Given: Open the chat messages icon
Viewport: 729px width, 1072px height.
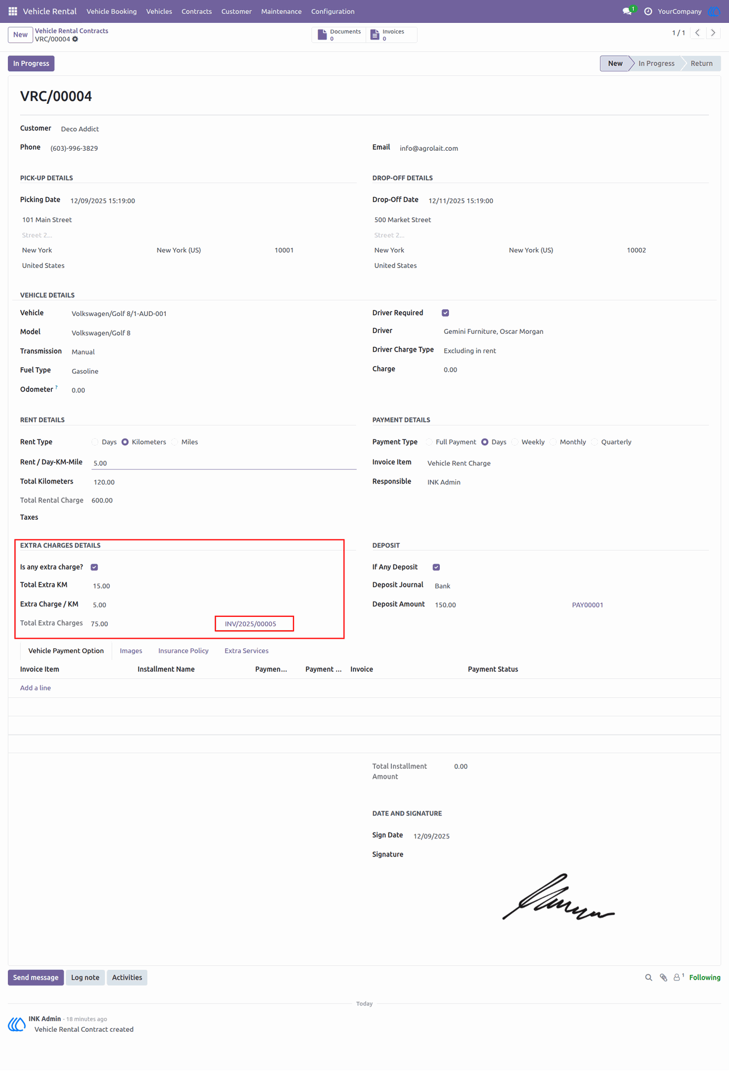Looking at the screenshot, I should (x=627, y=11).
